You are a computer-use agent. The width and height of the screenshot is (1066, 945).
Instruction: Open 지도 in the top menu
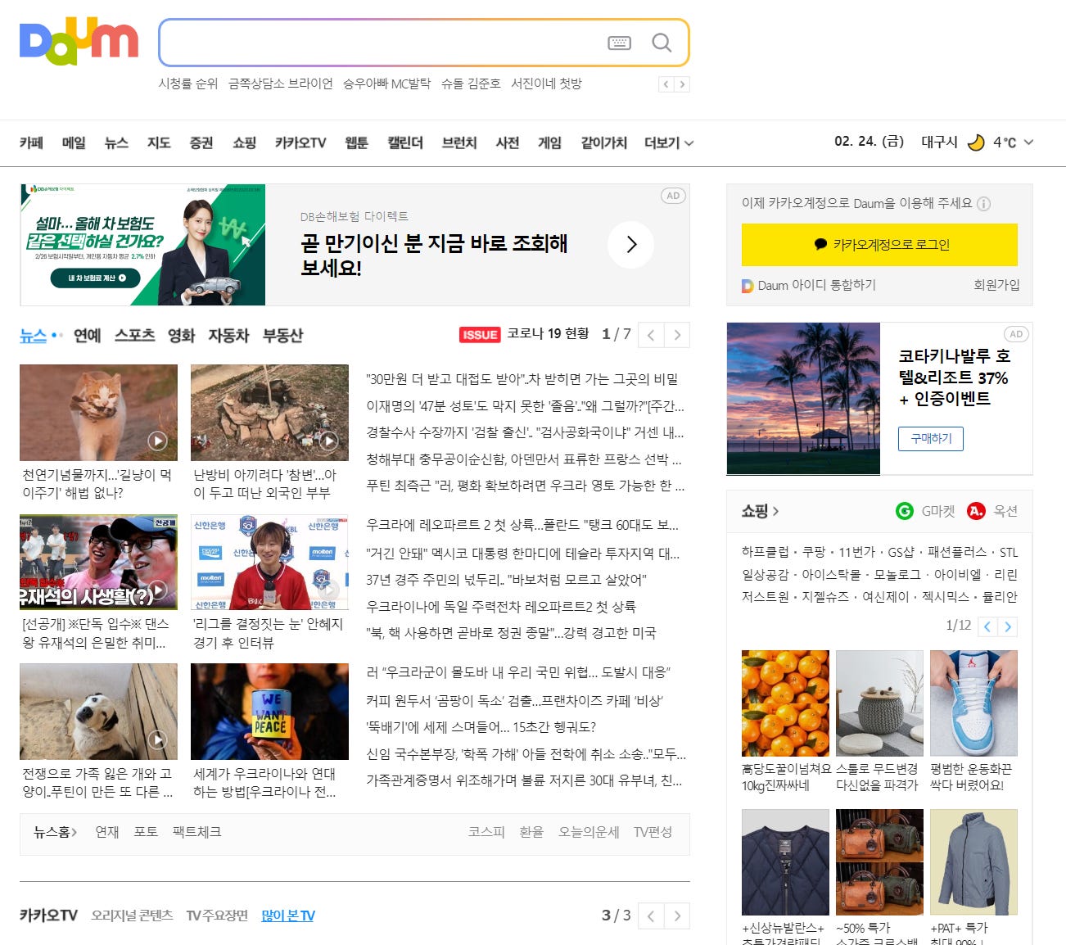click(x=159, y=142)
